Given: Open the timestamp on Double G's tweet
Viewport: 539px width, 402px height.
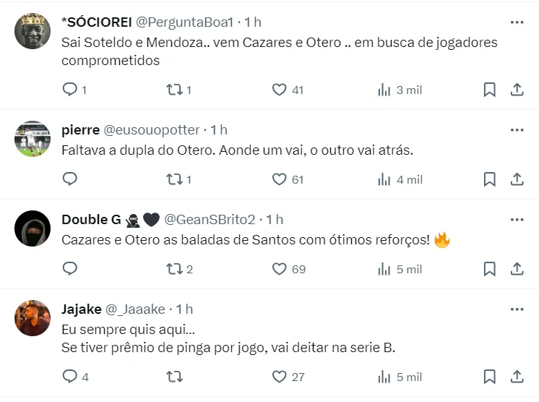Looking at the screenshot, I should pos(275,219).
